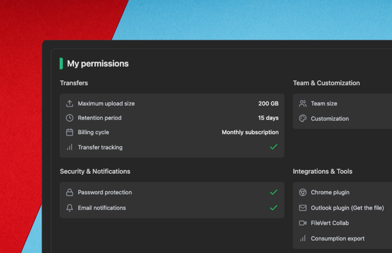Click the Password protection green checkmark
Viewport: 392px width, 253px height.
(273, 192)
